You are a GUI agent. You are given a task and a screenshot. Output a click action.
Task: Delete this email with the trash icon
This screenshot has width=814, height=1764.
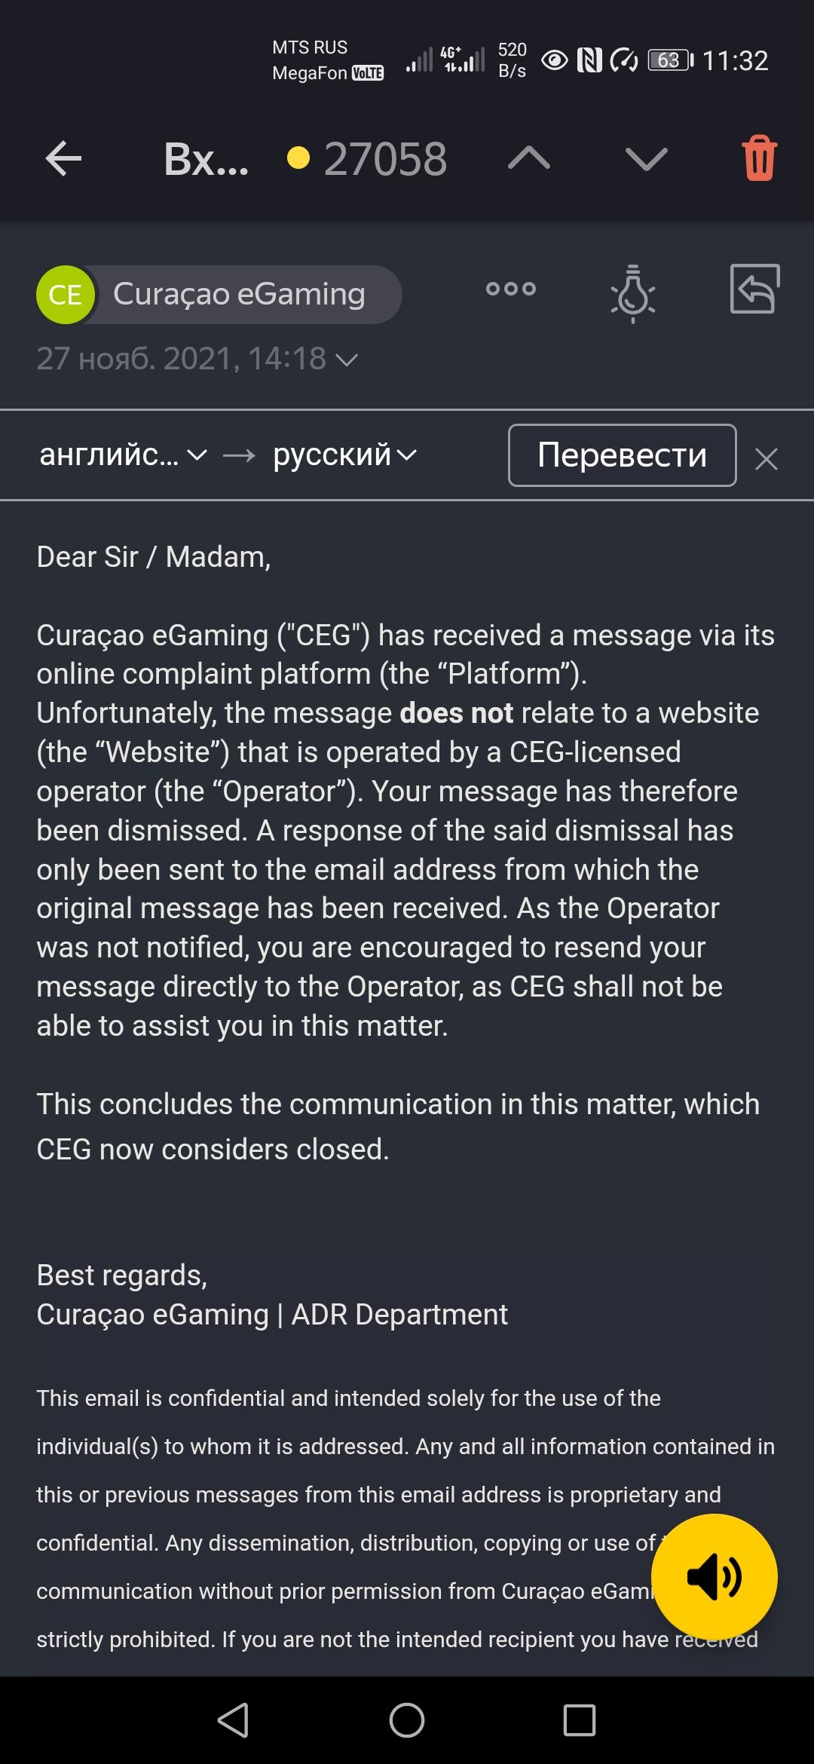tap(759, 159)
